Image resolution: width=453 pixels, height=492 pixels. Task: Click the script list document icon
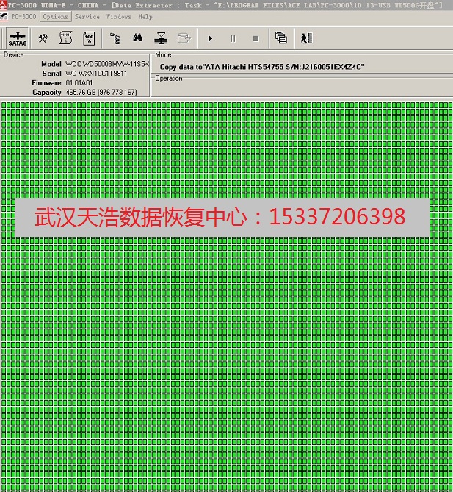[x=65, y=38]
